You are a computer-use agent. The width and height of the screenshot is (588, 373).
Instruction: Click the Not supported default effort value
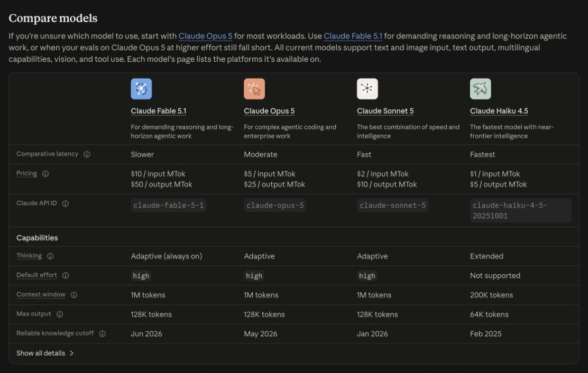[x=495, y=276]
